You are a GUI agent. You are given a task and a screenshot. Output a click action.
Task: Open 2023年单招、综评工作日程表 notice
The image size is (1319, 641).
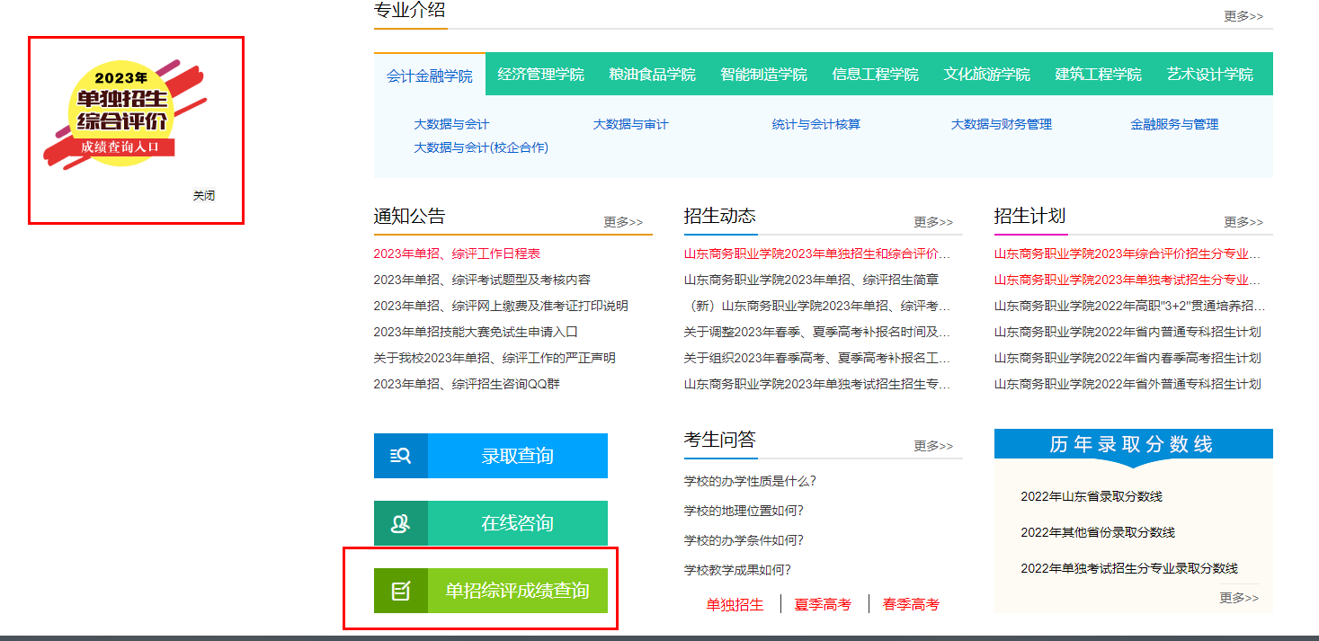pyautogui.click(x=457, y=254)
